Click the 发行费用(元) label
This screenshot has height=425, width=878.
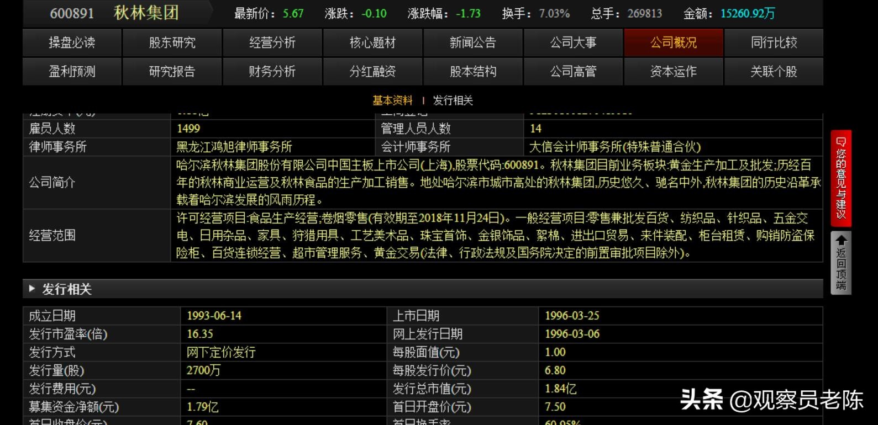62,389
